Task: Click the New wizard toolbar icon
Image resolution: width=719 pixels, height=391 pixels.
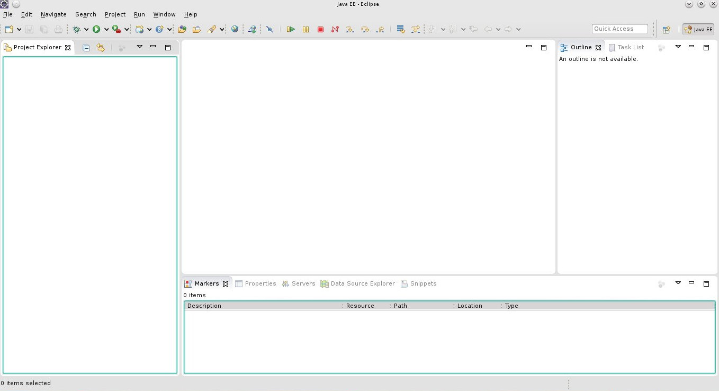Action: pos(9,30)
